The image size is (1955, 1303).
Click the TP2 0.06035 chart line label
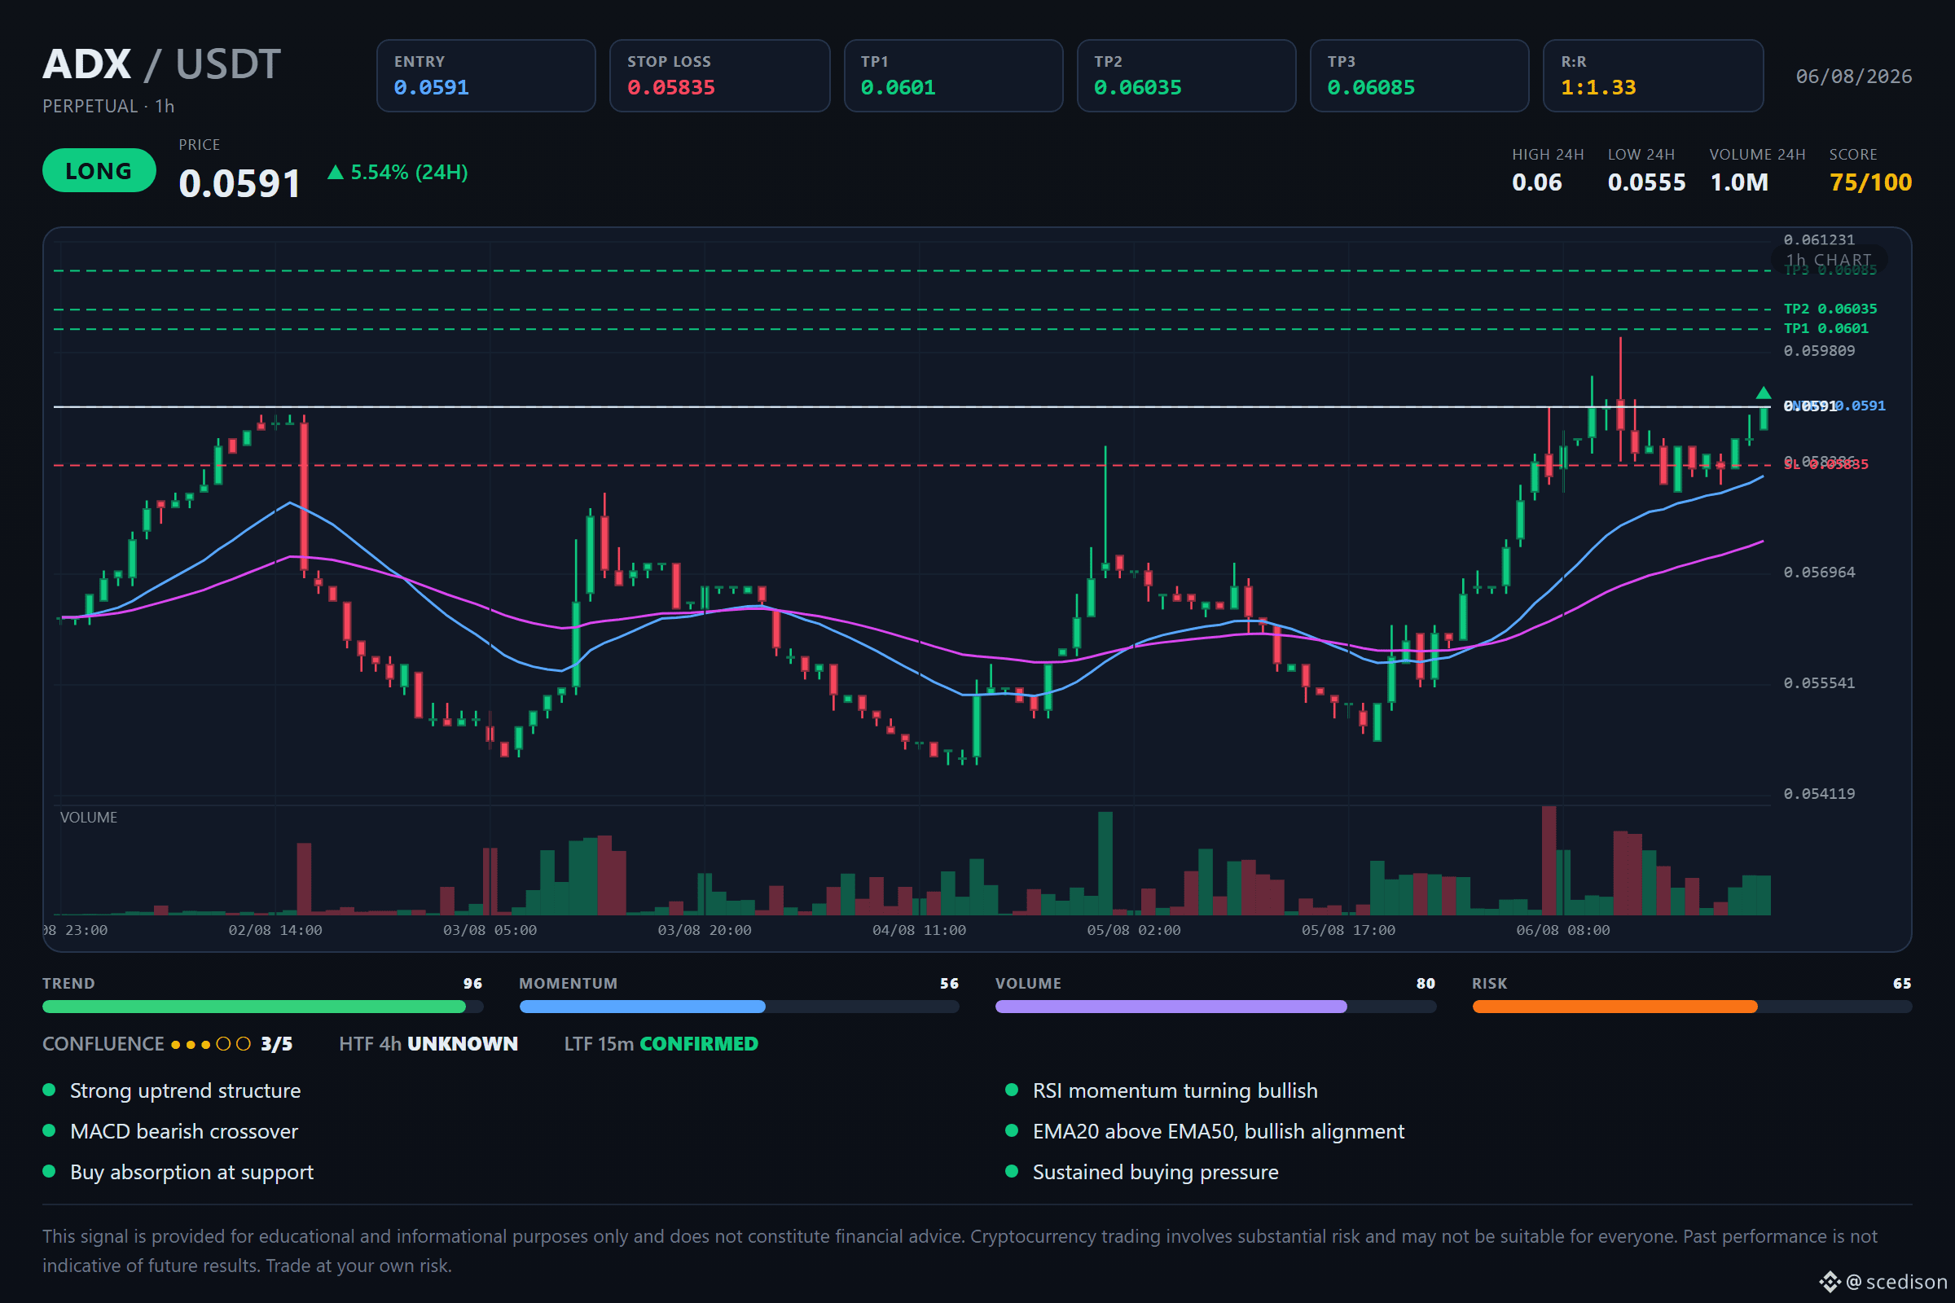point(1830,309)
